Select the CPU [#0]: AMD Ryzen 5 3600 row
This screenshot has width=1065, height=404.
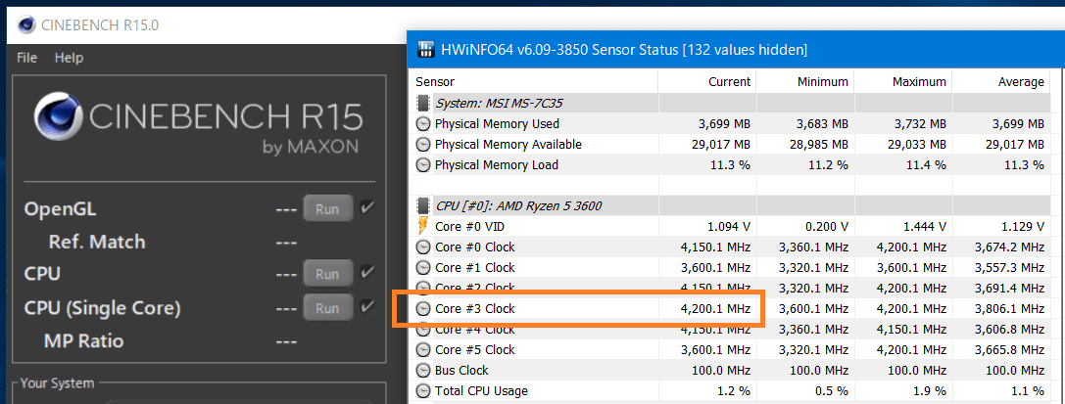point(732,205)
